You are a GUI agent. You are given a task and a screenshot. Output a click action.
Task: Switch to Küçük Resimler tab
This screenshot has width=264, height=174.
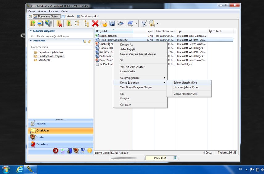120,153
